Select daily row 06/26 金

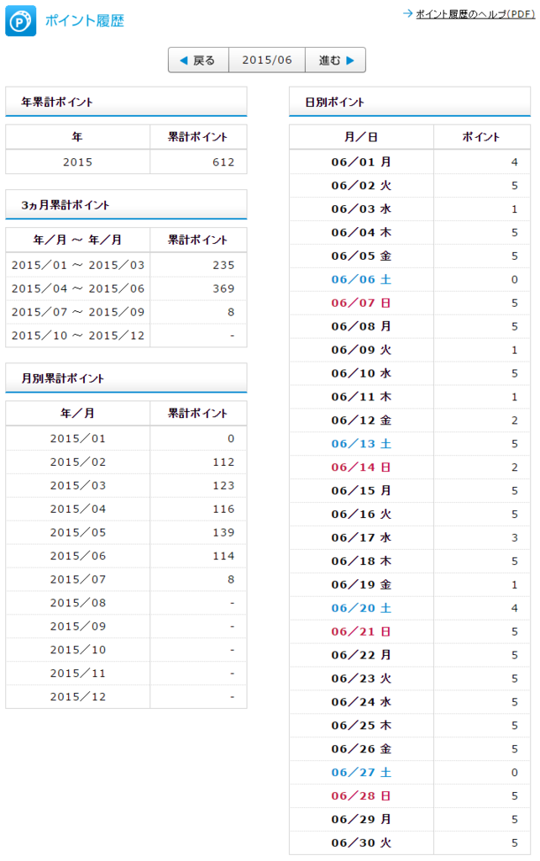(410, 748)
